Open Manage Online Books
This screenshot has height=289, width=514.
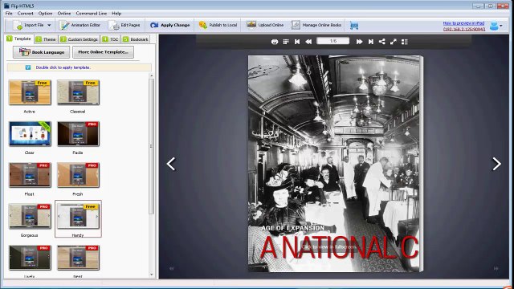[316, 25]
